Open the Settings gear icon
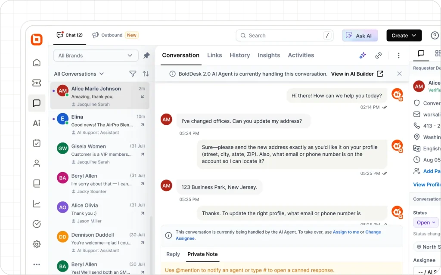Viewport: 441px width, 275px height. [37, 244]
